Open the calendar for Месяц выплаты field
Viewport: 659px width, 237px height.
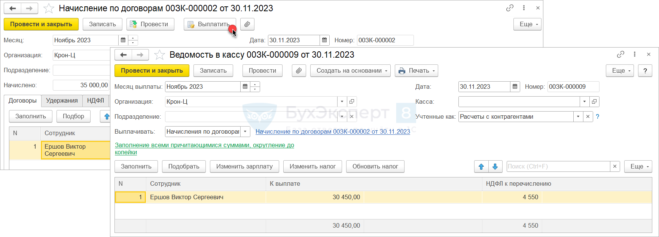click(245, 86)
